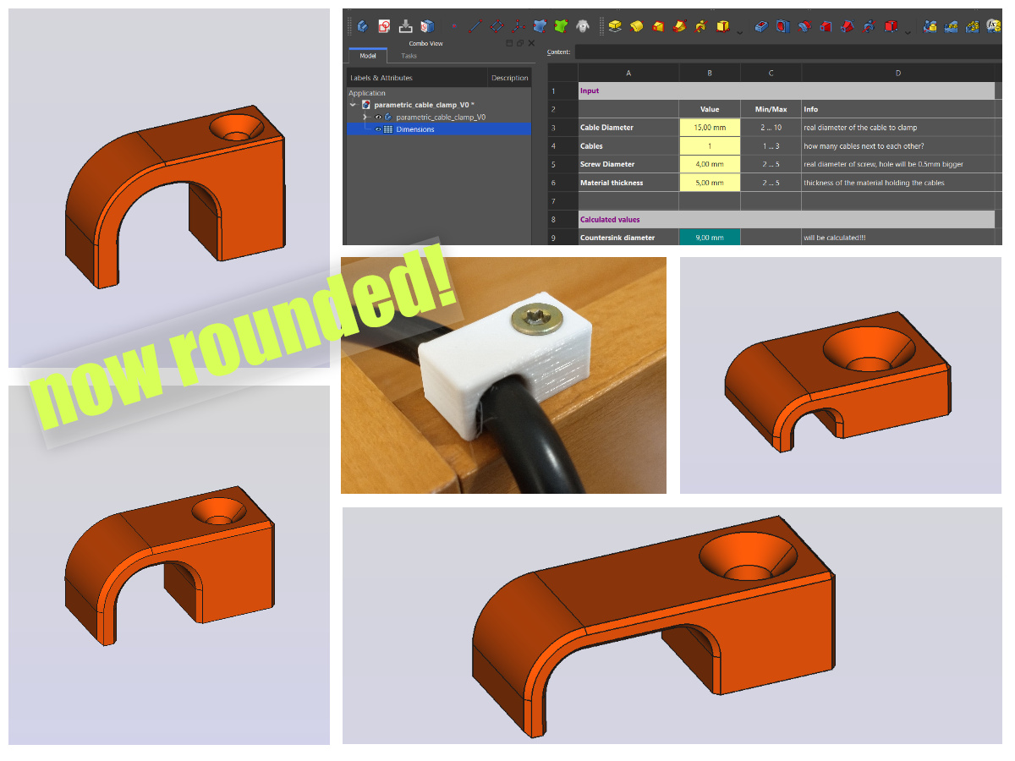Expand the parametric_cable_clamp_V0 body node
Screen dimensions: 1015x761
365,117
